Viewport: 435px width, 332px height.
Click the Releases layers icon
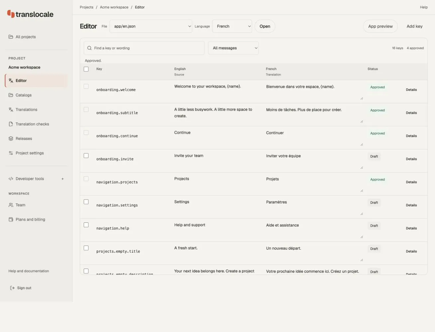[11, 139]
